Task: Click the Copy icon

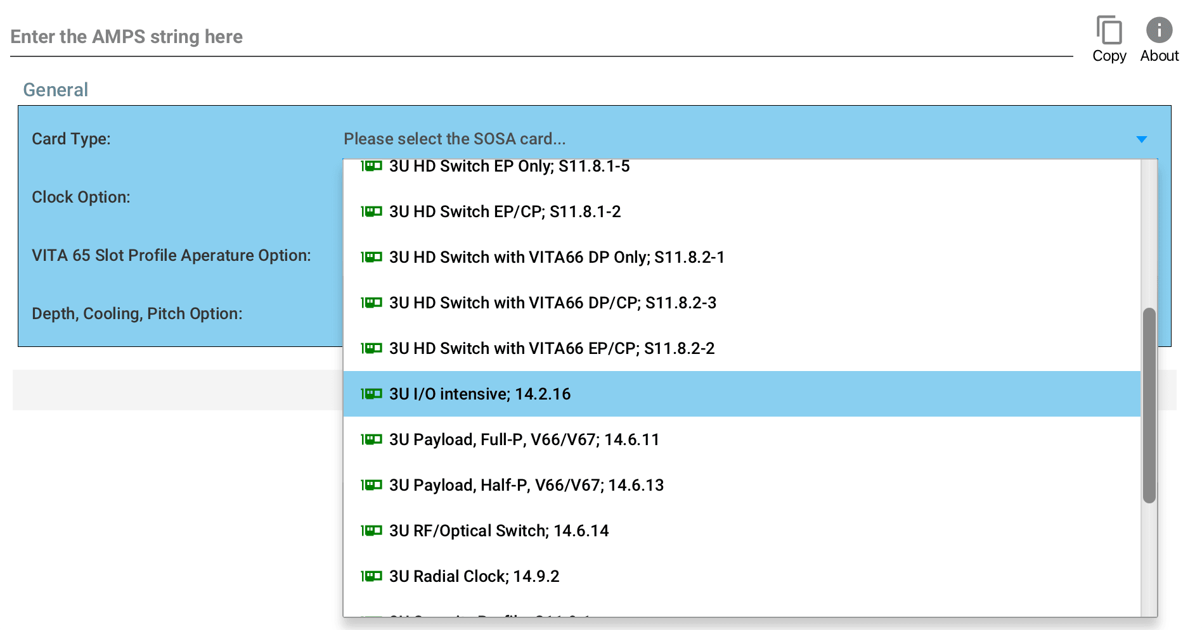Action: (x=1109, y=32)
